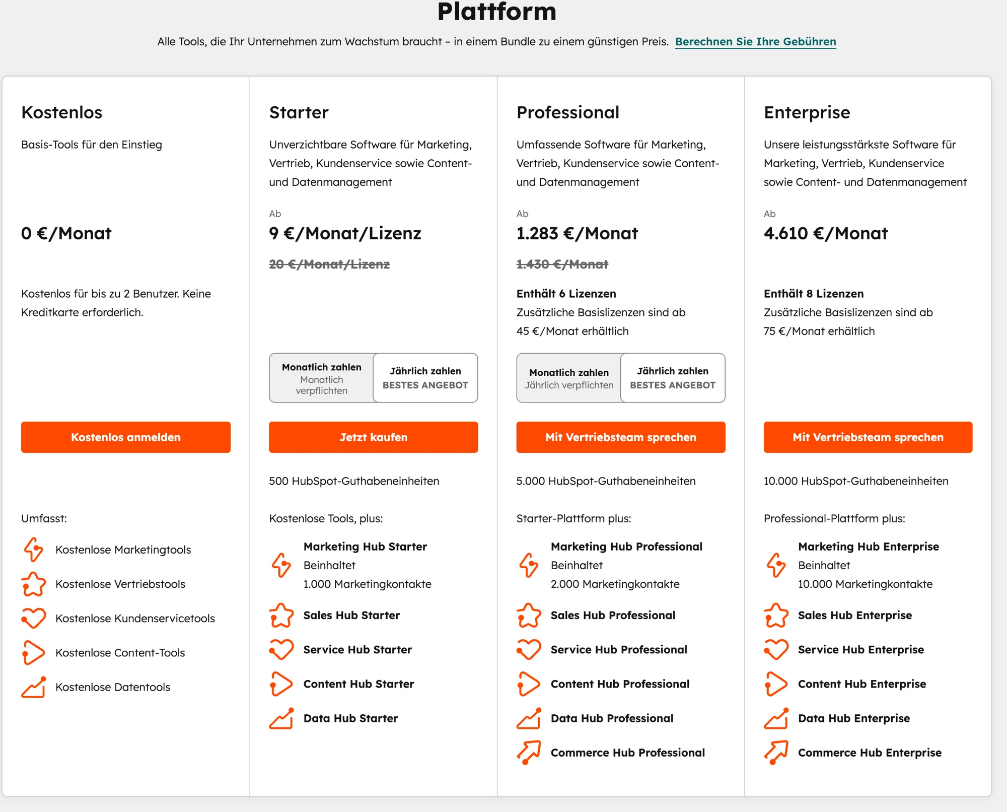Switch Starter plan to Monatlich zahlen

[x=321, y=378]
